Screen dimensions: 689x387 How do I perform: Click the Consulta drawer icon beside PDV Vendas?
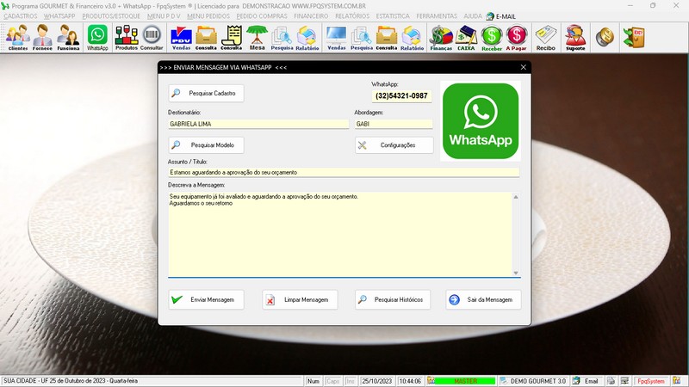(206, 38)
